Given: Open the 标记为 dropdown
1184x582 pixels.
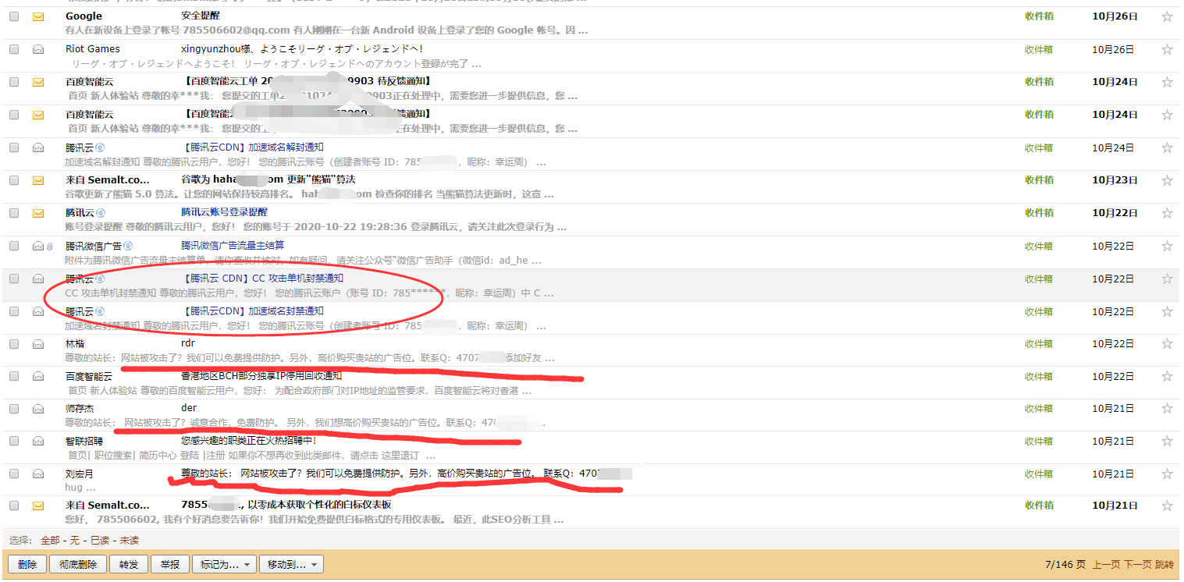Looking at the screenshot, I should click(225, 564).
